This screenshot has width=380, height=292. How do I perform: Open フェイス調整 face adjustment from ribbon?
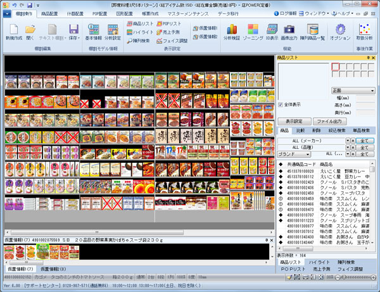coord(172,41)
